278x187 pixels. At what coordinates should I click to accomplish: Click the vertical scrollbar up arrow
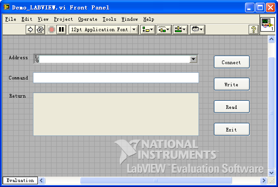point(271,39)
